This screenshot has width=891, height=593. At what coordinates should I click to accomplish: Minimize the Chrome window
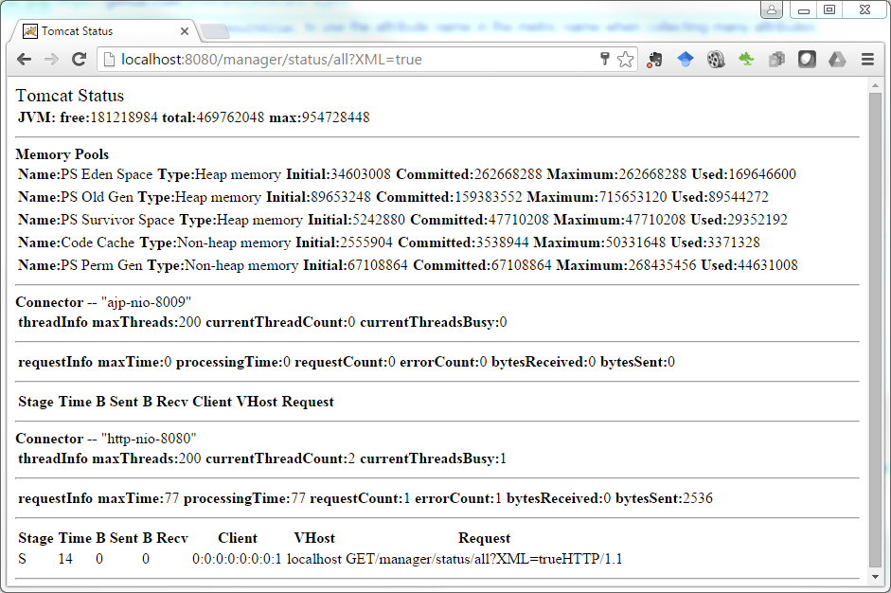click(804, 9)
